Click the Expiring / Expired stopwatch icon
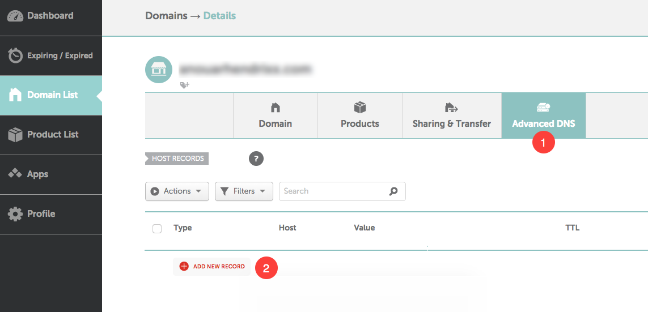648x312 pixels. click(15, 55)
